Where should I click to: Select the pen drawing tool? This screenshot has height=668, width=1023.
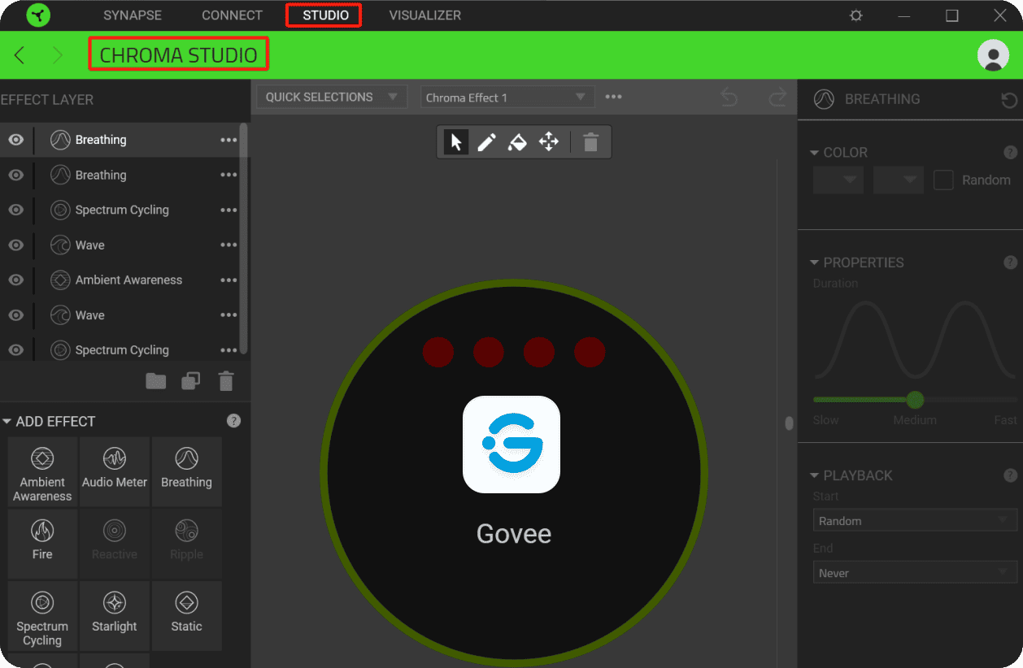[x=486, y=142]
